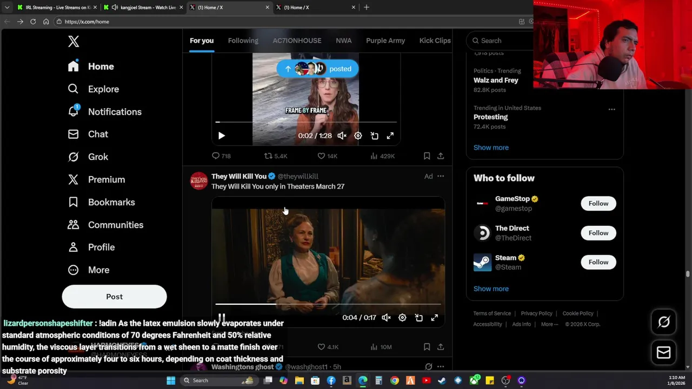Show more Who to follow suggestions

click(x=491, y=289)
